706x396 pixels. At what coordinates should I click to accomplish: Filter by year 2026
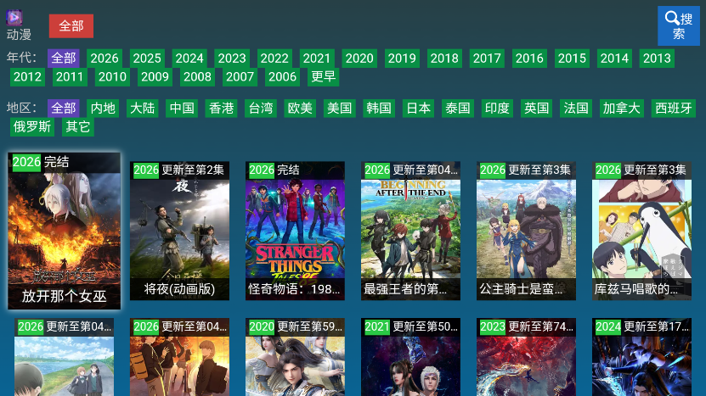pos(104,59)
